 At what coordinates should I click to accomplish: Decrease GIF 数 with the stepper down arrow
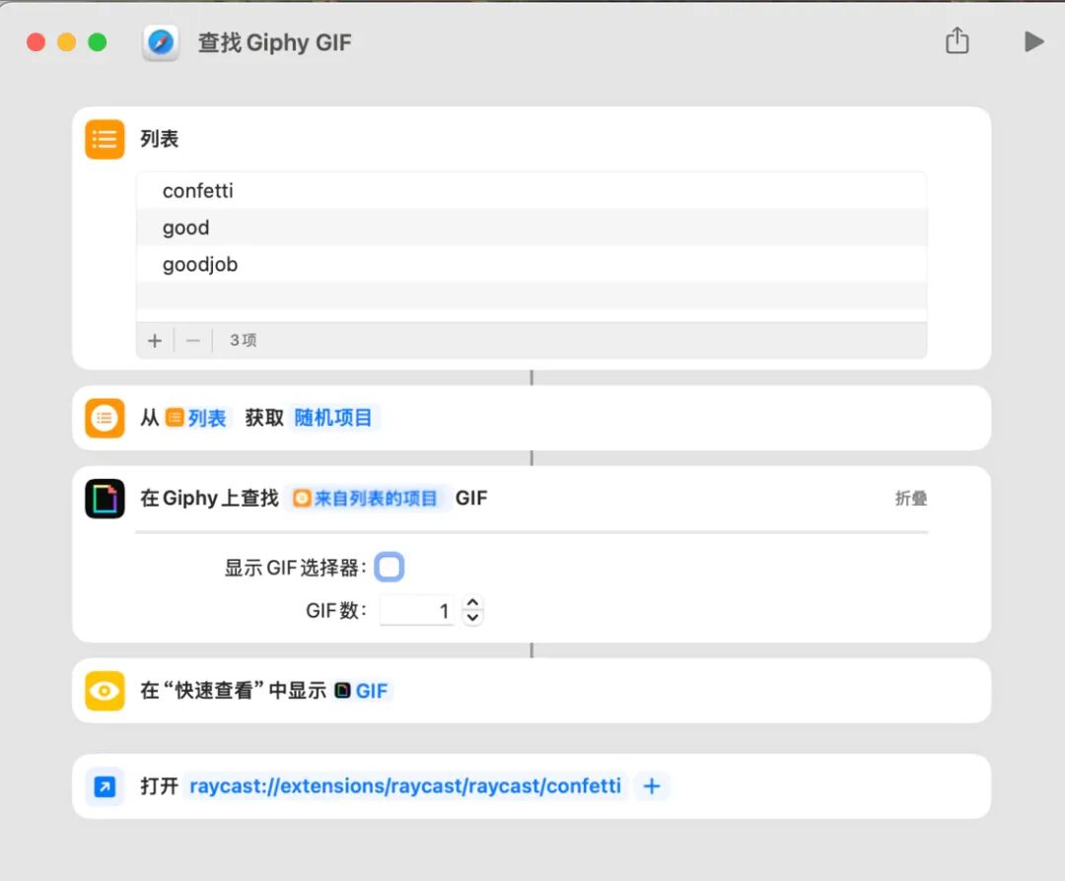point(472,618)
